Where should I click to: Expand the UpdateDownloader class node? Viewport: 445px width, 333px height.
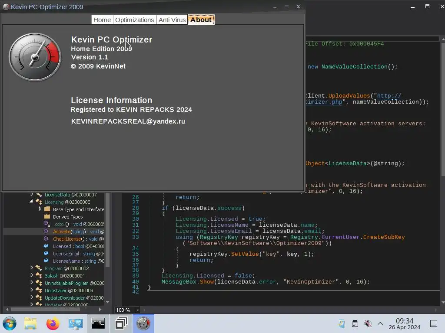click(31, 297)
